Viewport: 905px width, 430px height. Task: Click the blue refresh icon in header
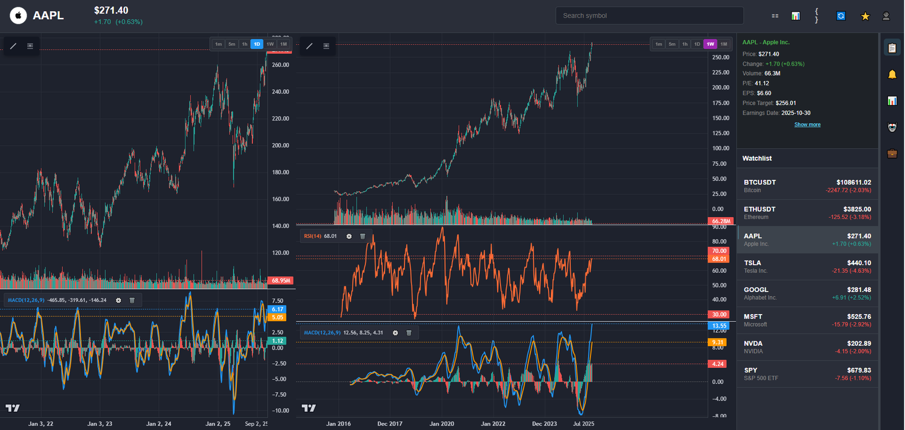[x=841, y=16]
